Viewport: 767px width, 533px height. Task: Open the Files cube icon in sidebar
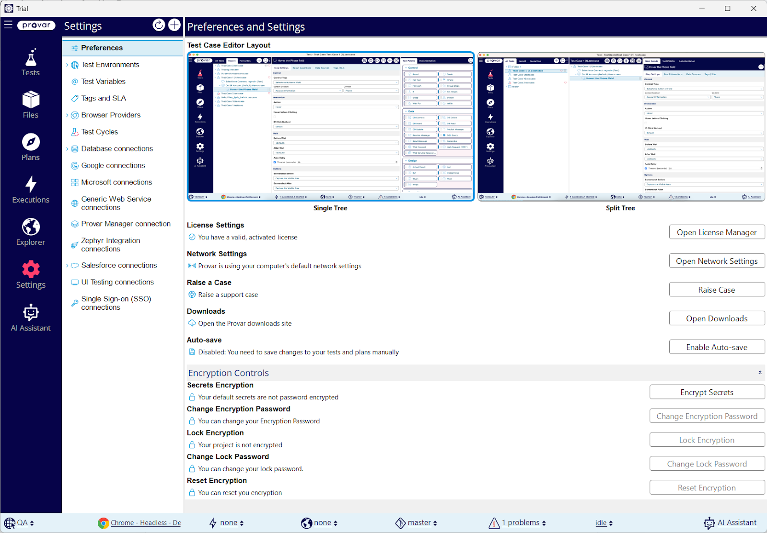tap(31, 100)
